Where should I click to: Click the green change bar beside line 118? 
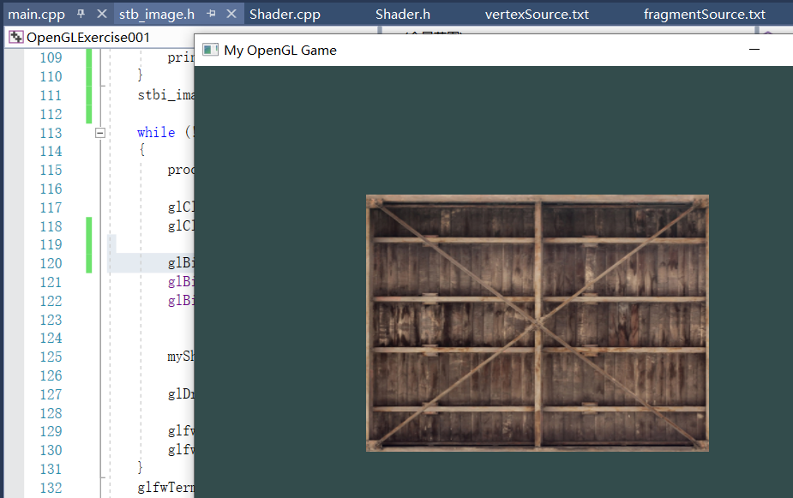[x=88, y=225]
